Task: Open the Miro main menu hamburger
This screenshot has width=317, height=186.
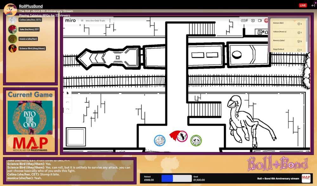Action: [82, 21]
